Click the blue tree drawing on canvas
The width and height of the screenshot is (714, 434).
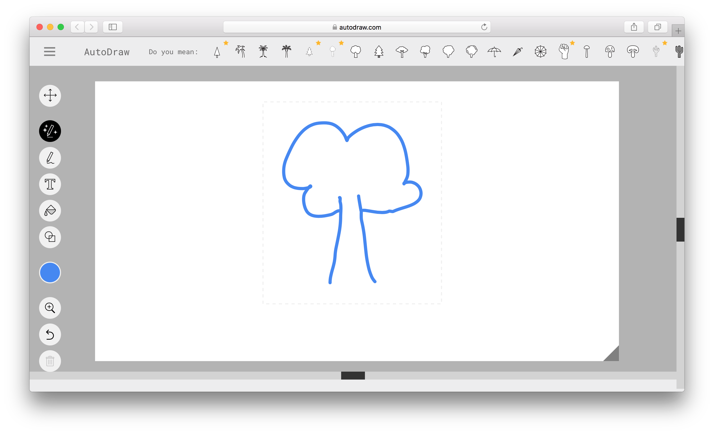click(x=352, y=202)
